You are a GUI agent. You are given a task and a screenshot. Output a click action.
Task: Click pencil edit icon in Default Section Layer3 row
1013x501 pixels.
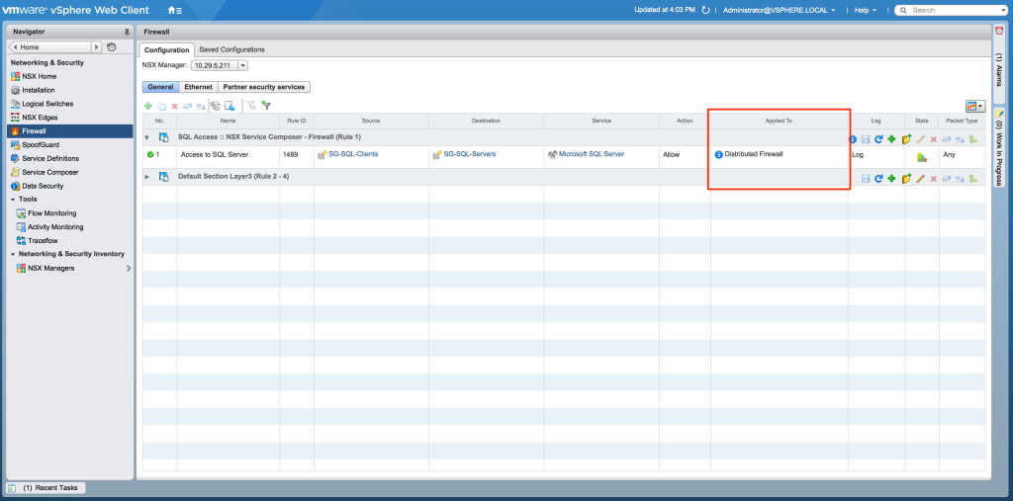pyautogui.click(x=920, y=178)
